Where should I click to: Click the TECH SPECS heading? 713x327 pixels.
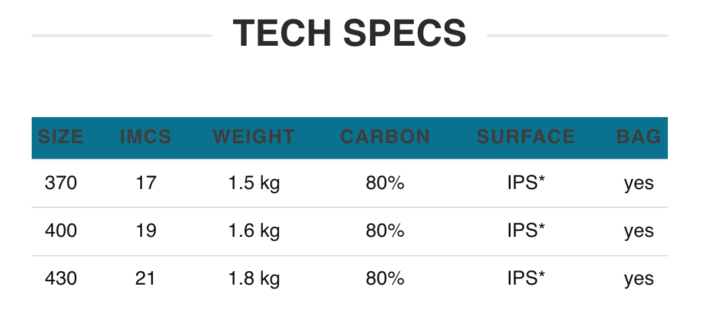(x=349, y=34)
